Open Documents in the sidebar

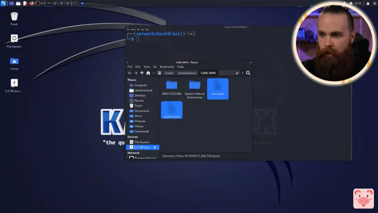[142, 111]
